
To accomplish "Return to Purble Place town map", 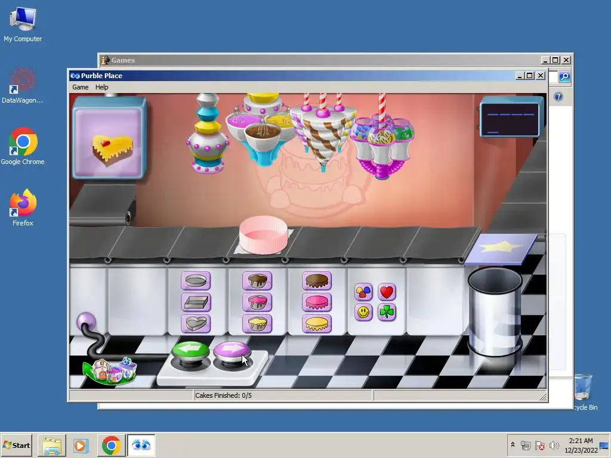I will pyautogui.click(x=110, y=371).
